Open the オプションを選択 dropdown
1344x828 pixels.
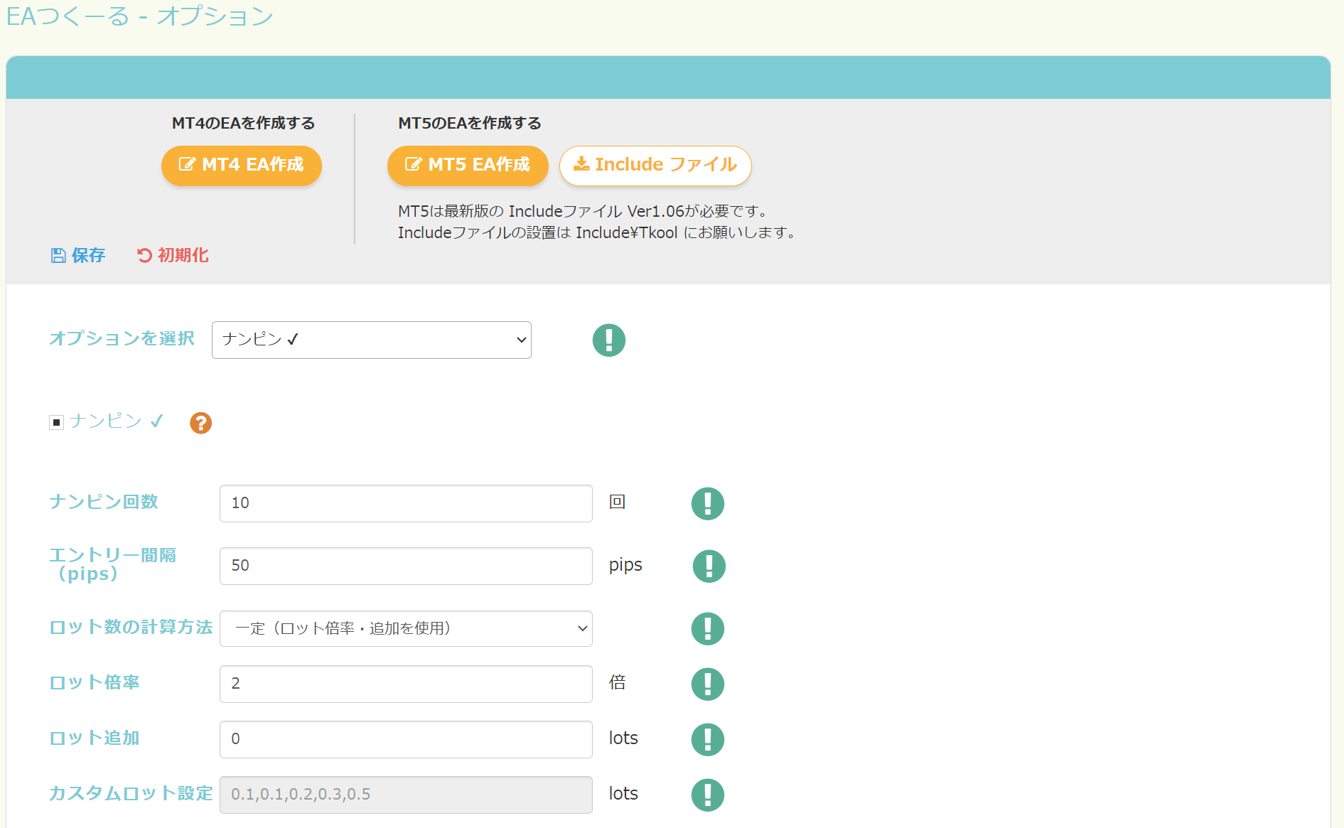371,340
